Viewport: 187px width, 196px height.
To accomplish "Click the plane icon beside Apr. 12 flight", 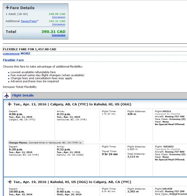I will (10, 104).
